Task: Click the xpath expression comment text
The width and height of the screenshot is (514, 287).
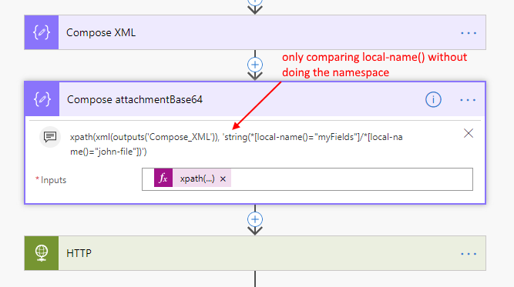Action: [x=236, y=144]
